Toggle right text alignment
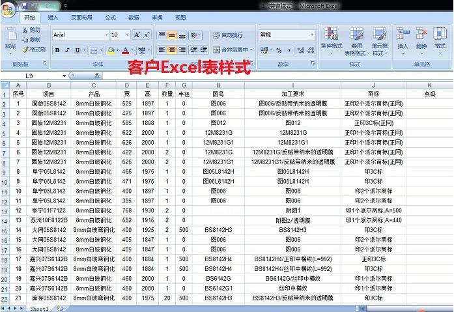Viewport: 454px width, 312px height. click(182, 50)
